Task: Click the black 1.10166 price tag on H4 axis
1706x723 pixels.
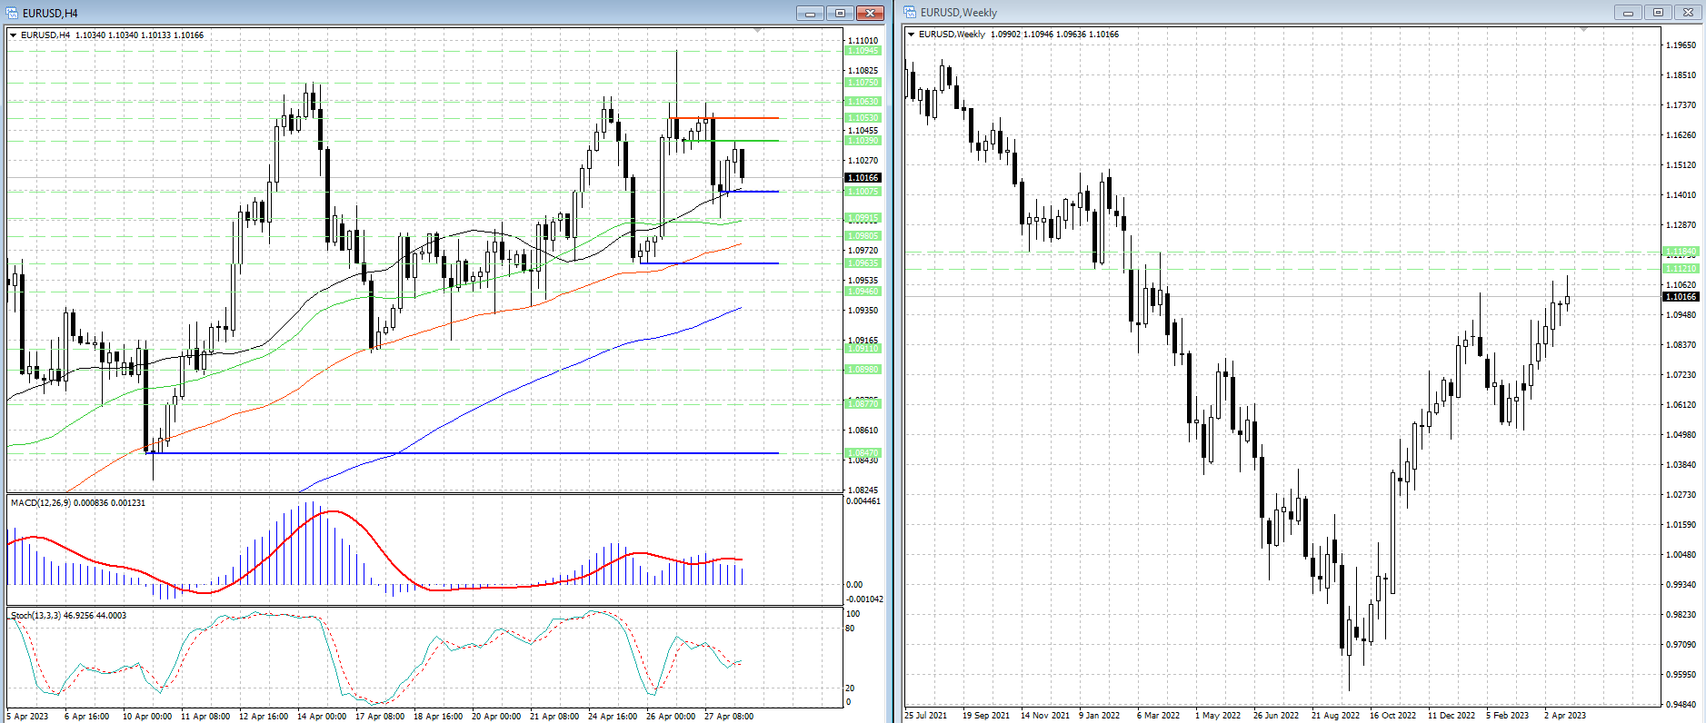Action: click(x=863, y=178)
